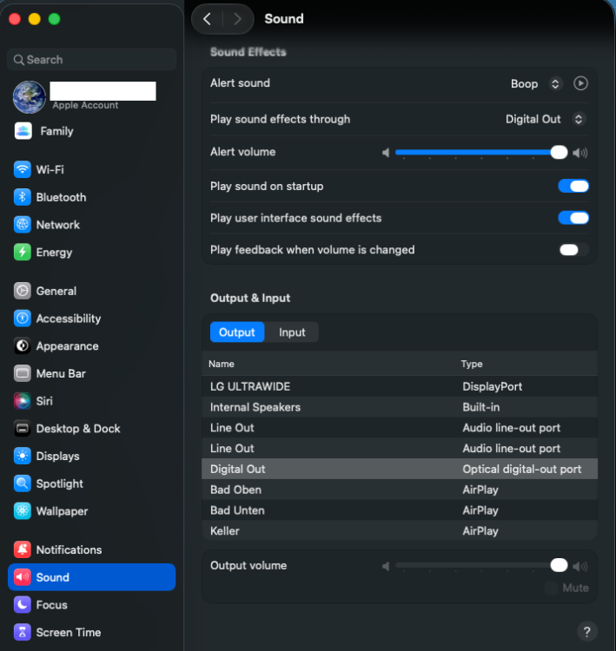616x651 pixels.
Task: Disable Play user interface sound effects
Action: click(573, 218)
